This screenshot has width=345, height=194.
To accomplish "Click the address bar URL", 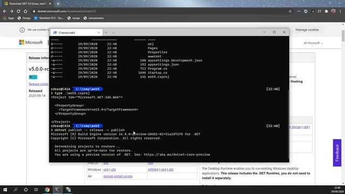I will [66, 11].
